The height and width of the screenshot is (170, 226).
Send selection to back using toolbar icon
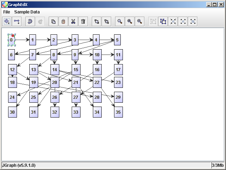(106, 22)
